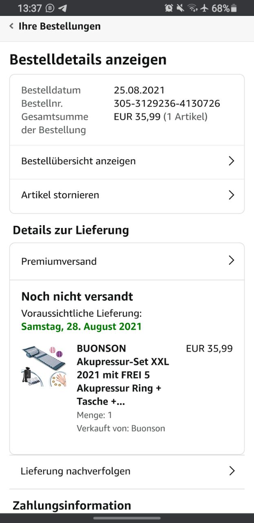Open chevron next to Bestellübersicht anzeigen
The width and height of the screenshot is (254, 523).
point(231,161)
